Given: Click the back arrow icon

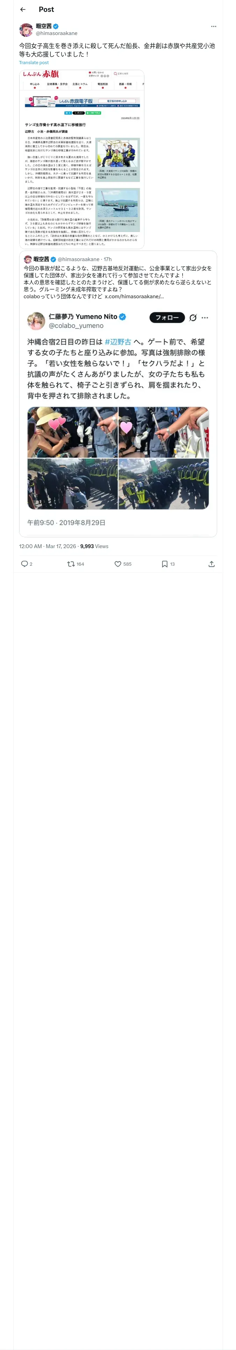Looking at the screenshot, I should [x=22, y=9].
